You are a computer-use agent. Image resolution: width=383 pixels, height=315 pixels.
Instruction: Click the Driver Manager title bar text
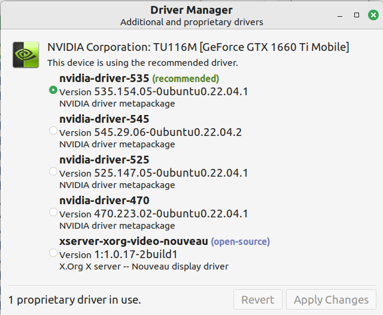click(x=191, y=10)
